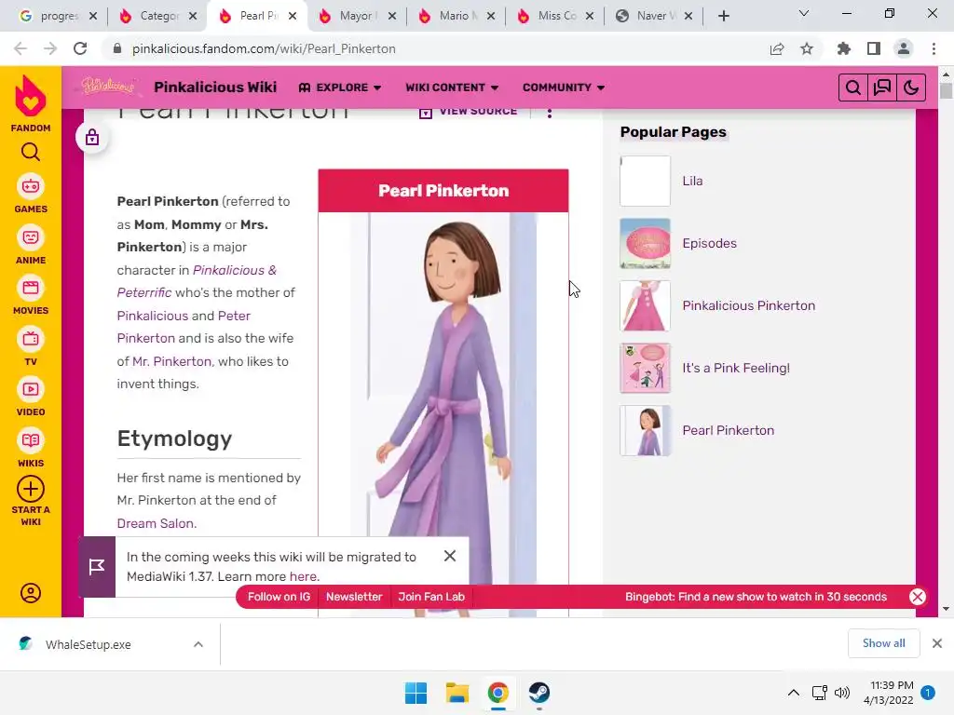Open the Lila popular page link

coord(692,181)
